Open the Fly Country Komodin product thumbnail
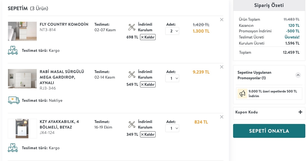This screenshot has width=307, height=161. [x=22, y=31]
